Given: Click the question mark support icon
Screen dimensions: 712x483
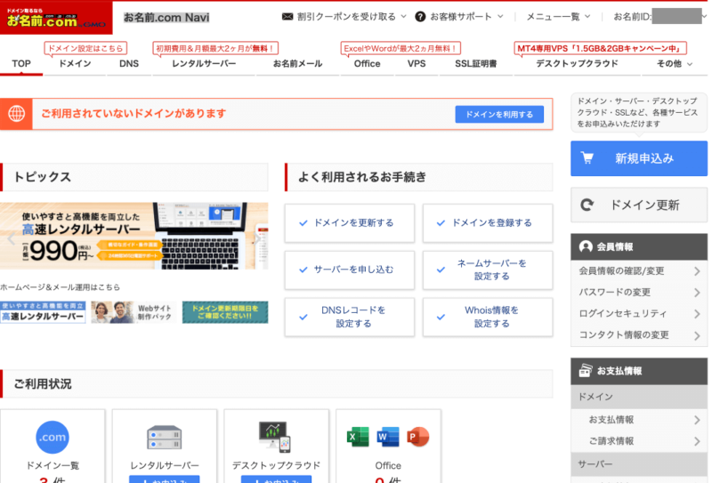Looking at the screenshot, I should click(420, 17).
